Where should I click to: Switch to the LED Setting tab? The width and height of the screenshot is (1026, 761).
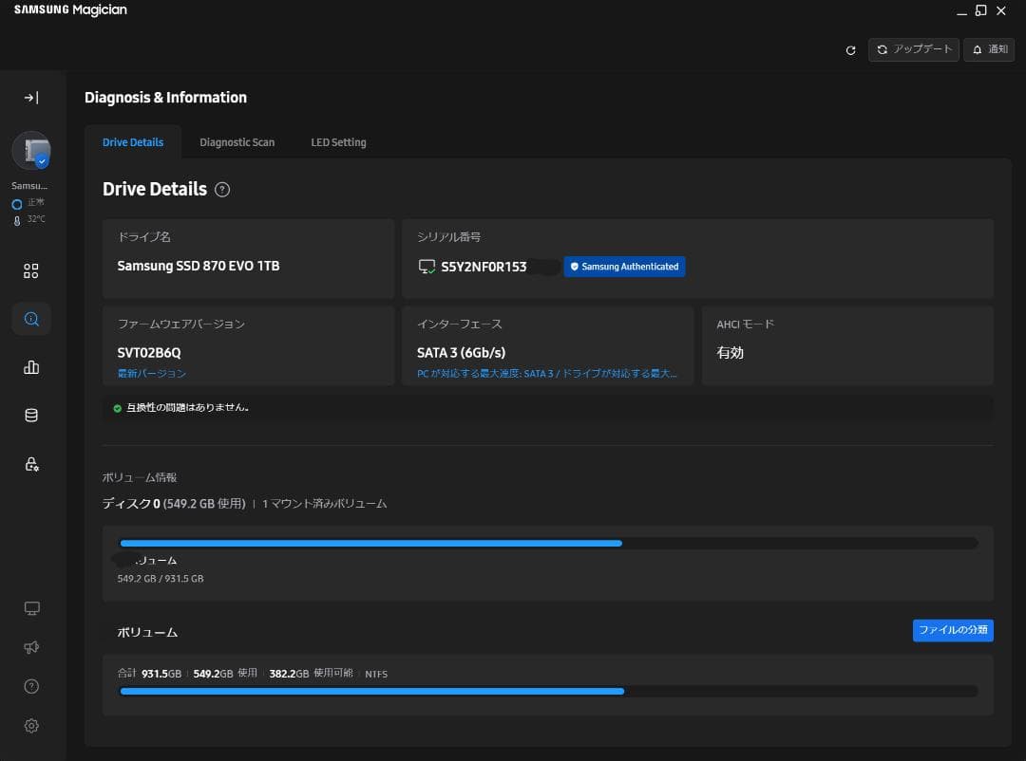coord(338,142)
